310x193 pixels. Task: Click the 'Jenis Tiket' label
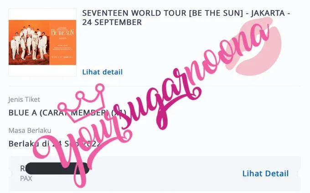click(x=24, y=100)
